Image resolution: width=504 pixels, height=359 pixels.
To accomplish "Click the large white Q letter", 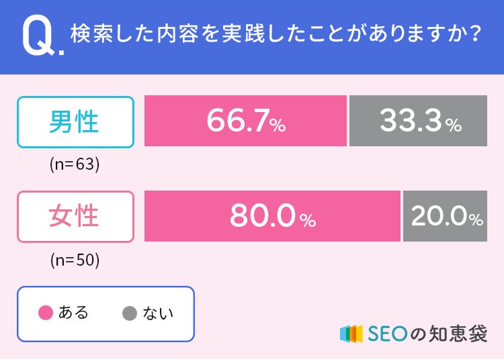I will coord(38,36).
